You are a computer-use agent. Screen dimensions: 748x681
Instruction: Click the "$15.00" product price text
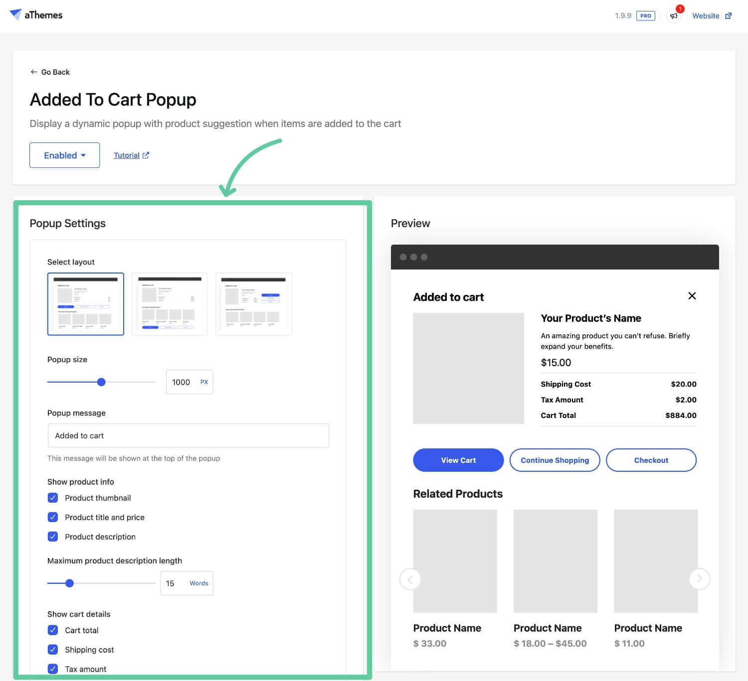pos(556,363)
